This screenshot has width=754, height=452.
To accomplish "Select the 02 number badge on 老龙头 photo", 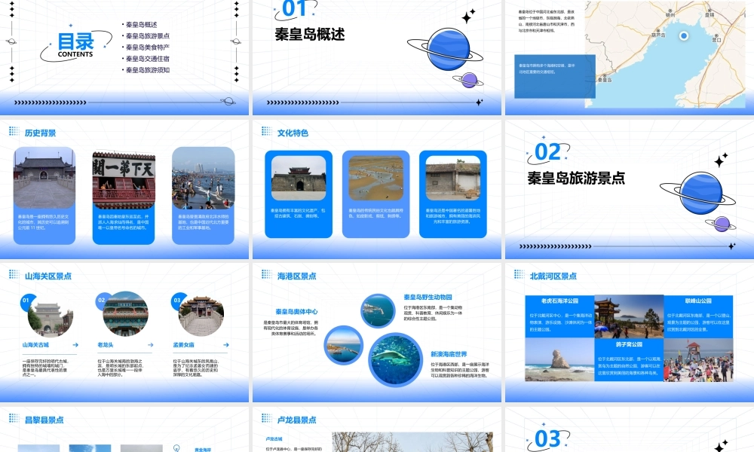I will click(x=102, y=301).
